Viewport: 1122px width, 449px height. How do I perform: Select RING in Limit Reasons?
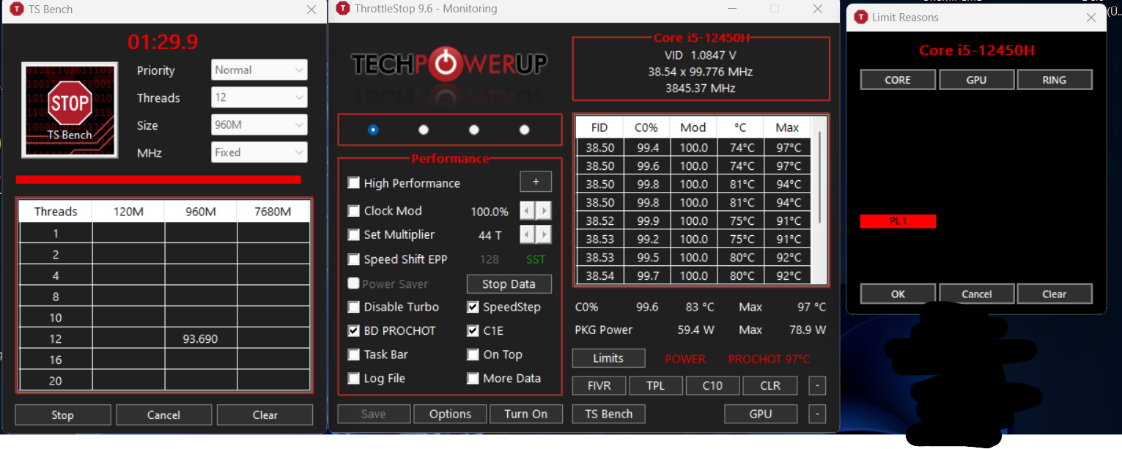click(x=1055, y=80)
